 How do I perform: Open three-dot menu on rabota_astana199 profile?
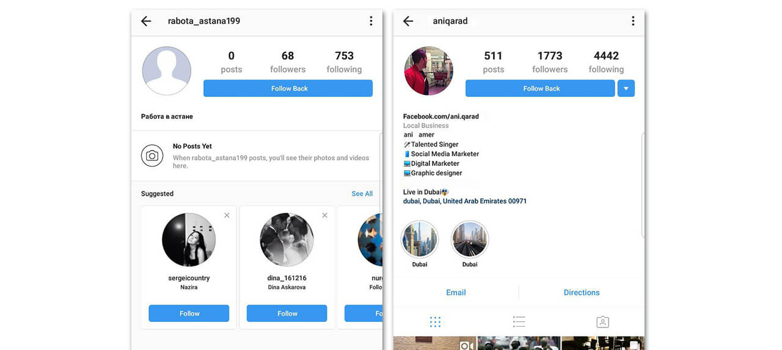point(370,21)
